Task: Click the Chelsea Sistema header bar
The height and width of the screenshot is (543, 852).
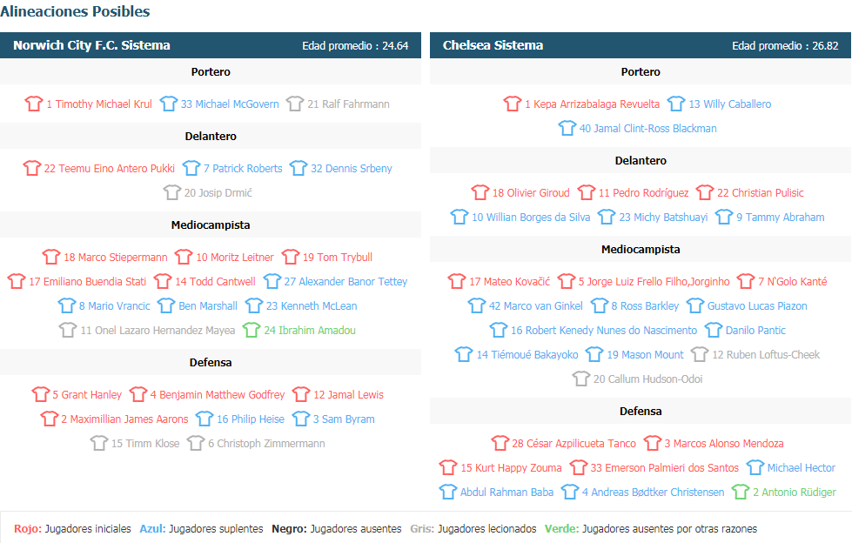Action: tap(640, 45)
